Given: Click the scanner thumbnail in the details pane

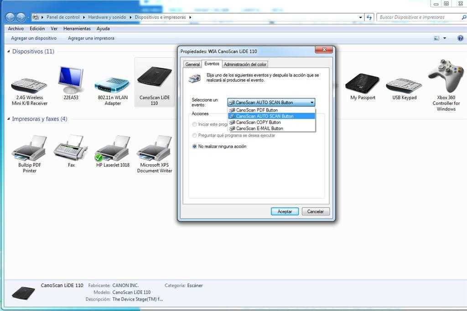Looking at the screenshot, I should pyautogui.click(x=24, y=293).
